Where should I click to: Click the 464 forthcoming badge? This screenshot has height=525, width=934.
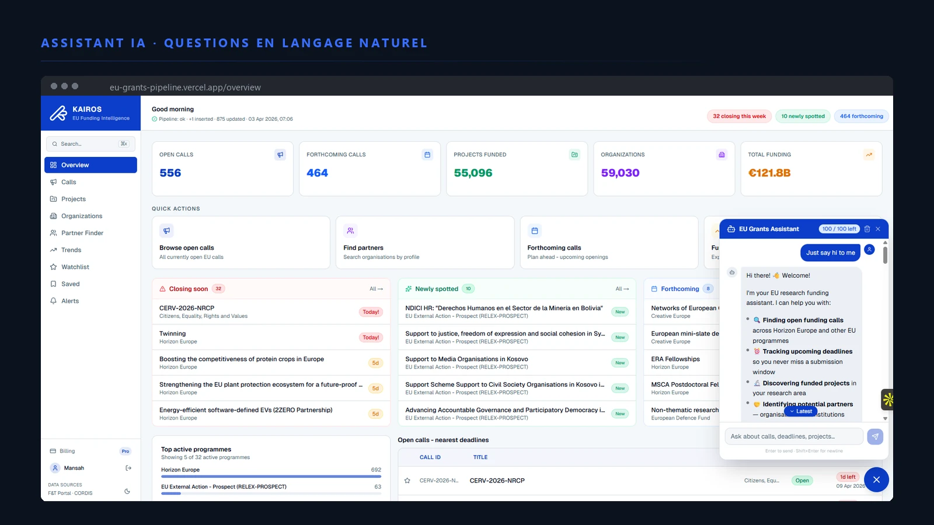click(x=861, y=116)
